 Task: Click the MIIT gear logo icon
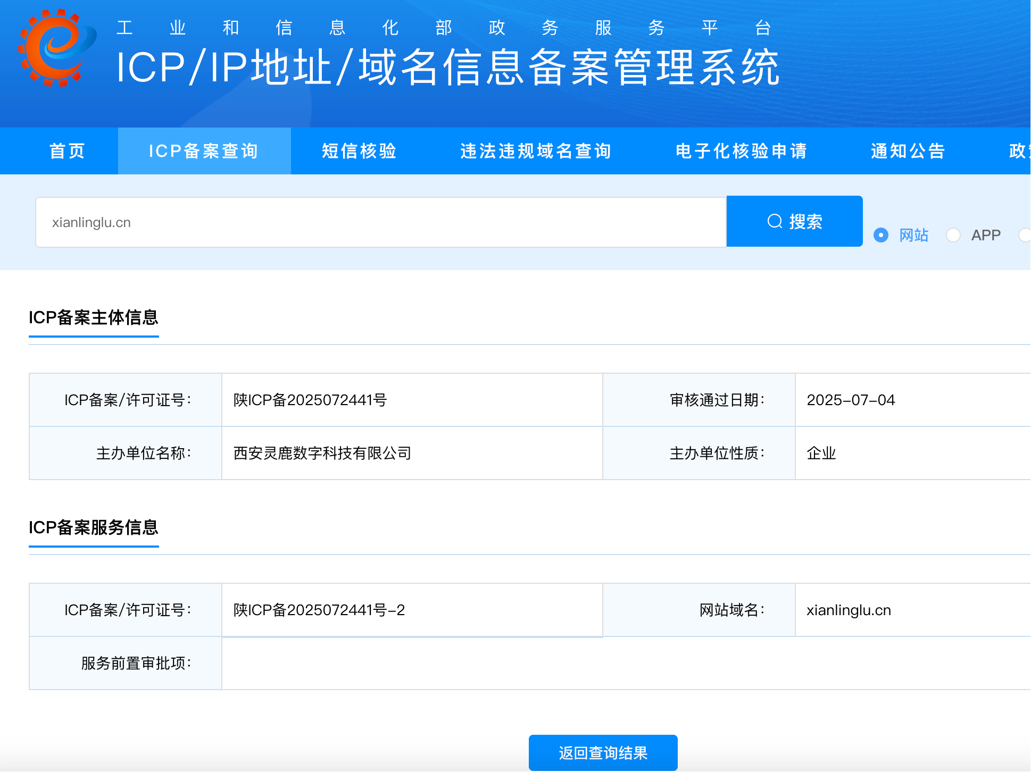[56, 48]
